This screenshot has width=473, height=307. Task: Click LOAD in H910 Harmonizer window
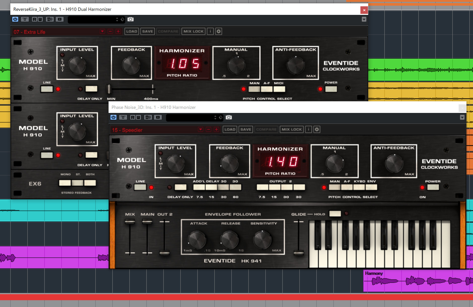[230, 130]
